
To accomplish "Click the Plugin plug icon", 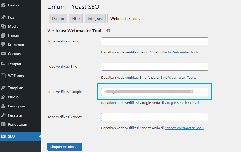I will click(3, 97).
